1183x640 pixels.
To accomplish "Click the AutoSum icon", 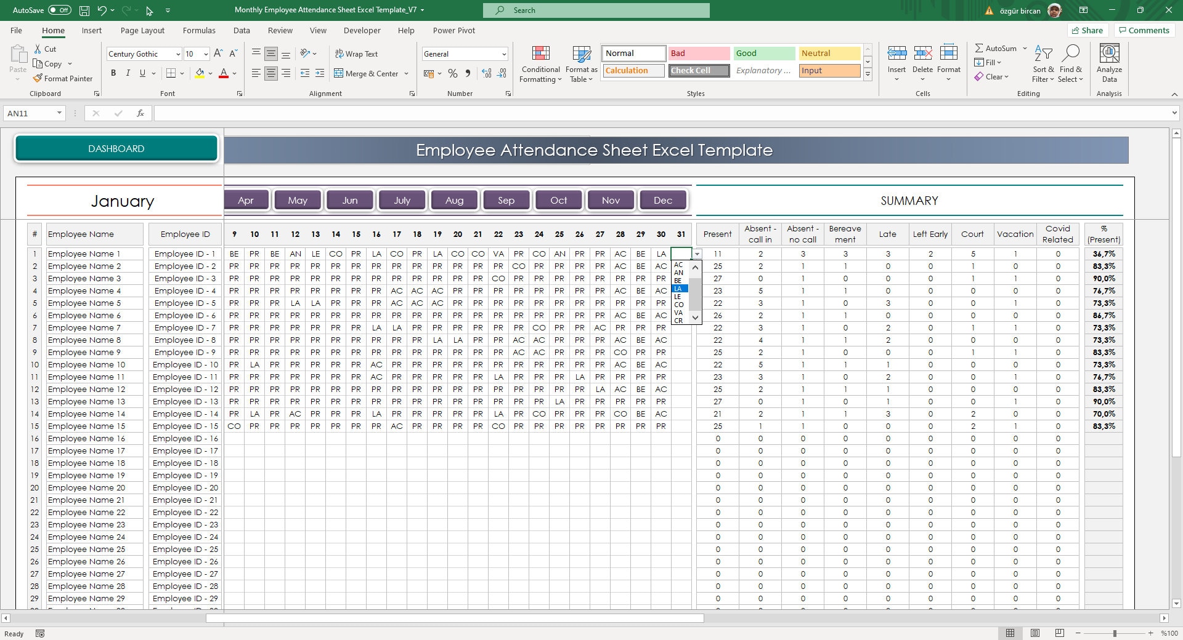I will [x=978, y=48].
